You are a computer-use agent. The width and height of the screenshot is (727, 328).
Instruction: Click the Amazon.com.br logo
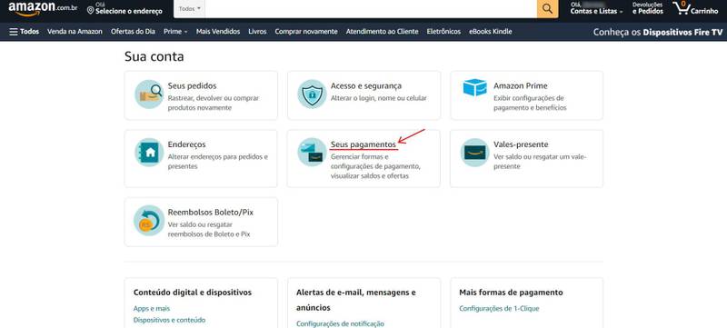tap(43, 8)
